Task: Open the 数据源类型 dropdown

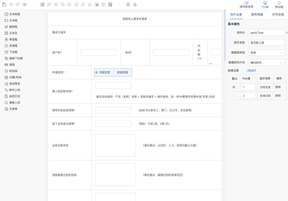Action: [266, 53]
